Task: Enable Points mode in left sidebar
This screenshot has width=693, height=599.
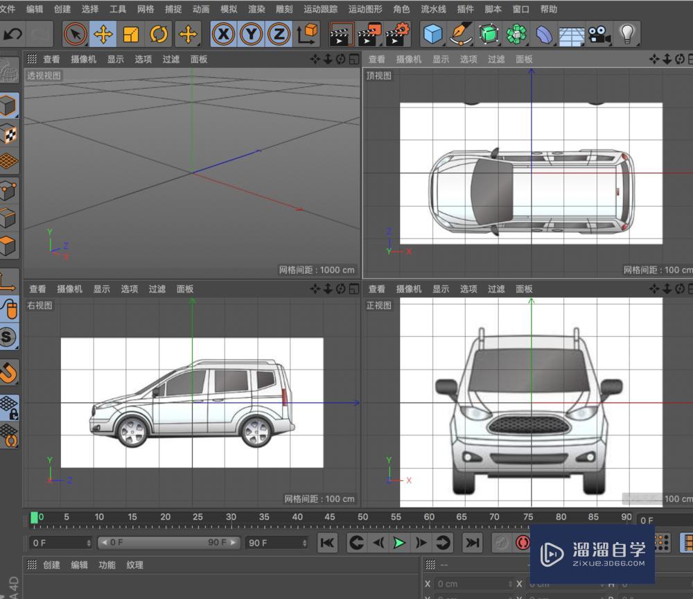Action: 8,191
